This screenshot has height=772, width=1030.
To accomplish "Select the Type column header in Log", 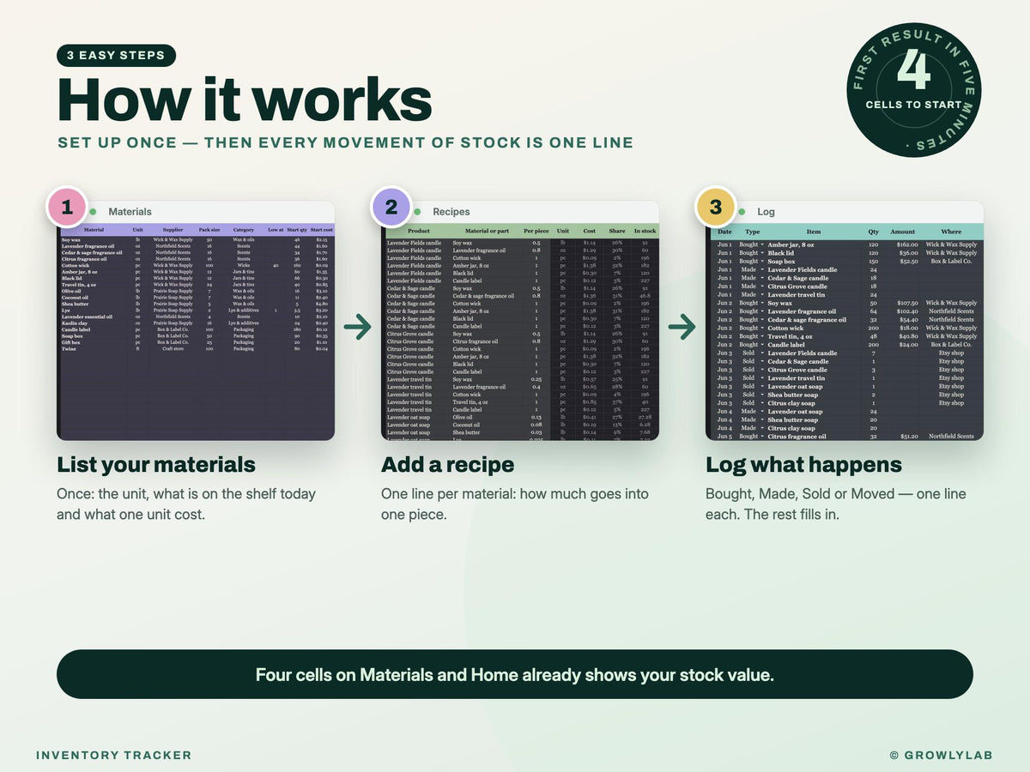I will [x=753, y=232].
